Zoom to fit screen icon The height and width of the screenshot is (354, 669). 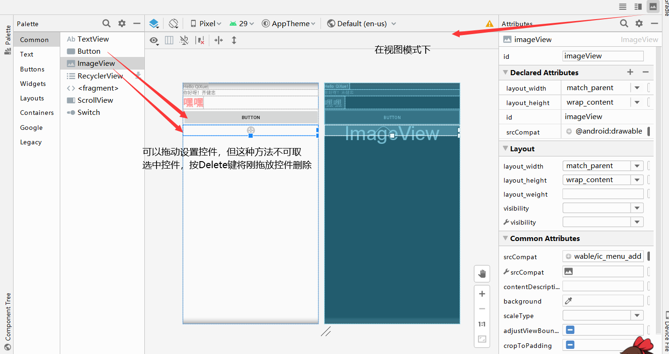(x=482, y=340)
